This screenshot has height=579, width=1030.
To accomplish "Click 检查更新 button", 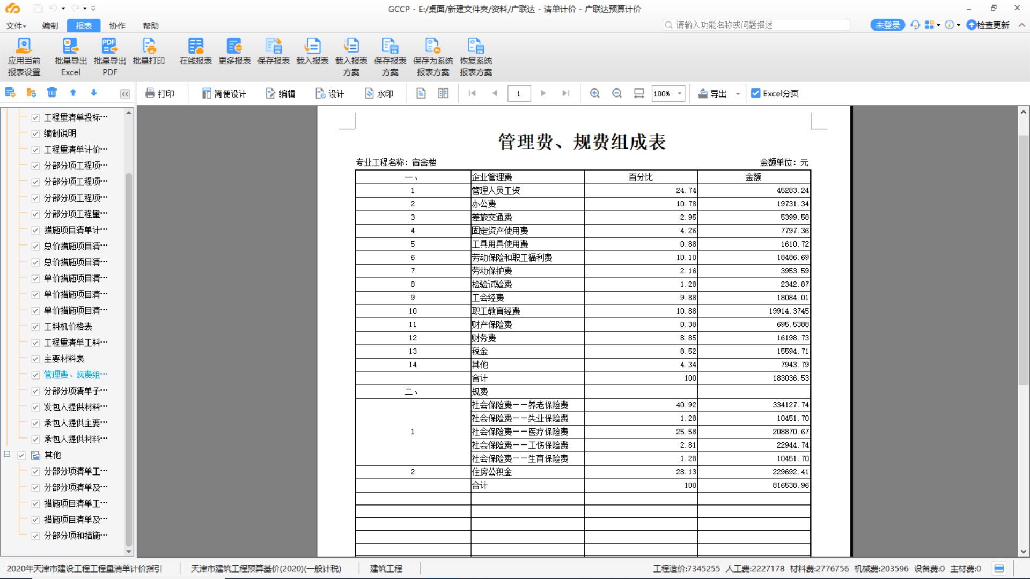I will pos(988,25).
